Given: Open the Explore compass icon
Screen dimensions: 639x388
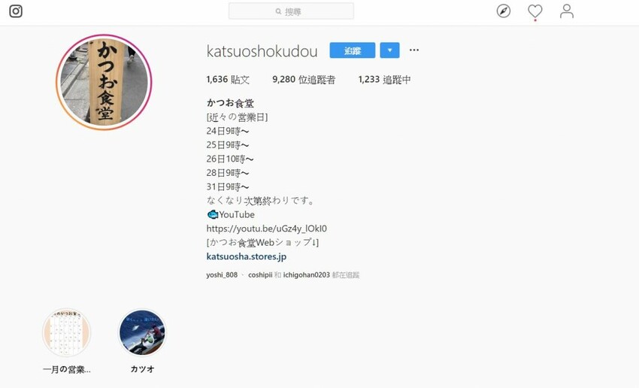Looking at the screenshot, I should click(503, 11).
